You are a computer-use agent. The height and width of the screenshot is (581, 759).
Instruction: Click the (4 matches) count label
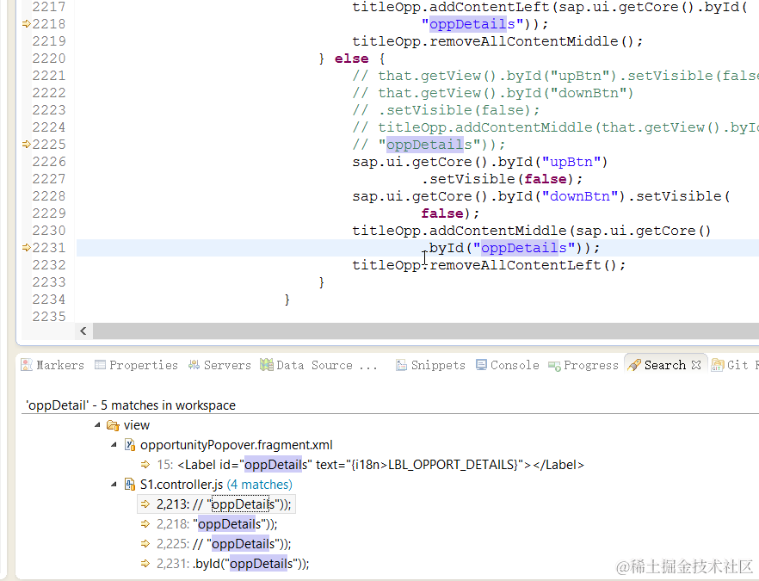tap(260, 485)
